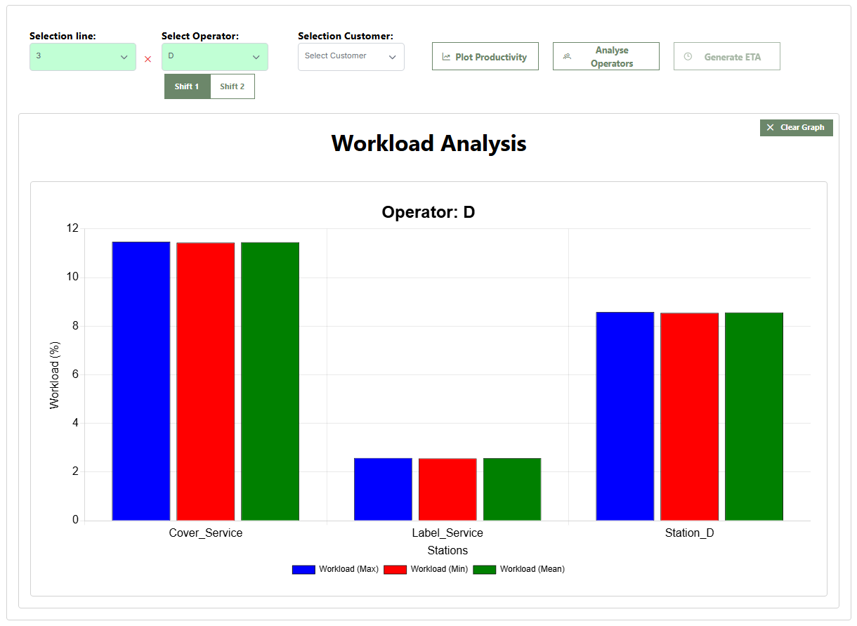Viewport: 857px width, 626px height.
Task: Toggle Workload (Min) red legend box
Action: 395,569
